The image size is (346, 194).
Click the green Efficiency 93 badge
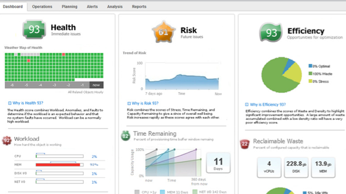[271, 32]
